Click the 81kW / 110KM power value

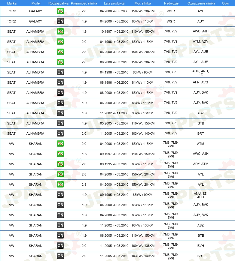(142, 82)
